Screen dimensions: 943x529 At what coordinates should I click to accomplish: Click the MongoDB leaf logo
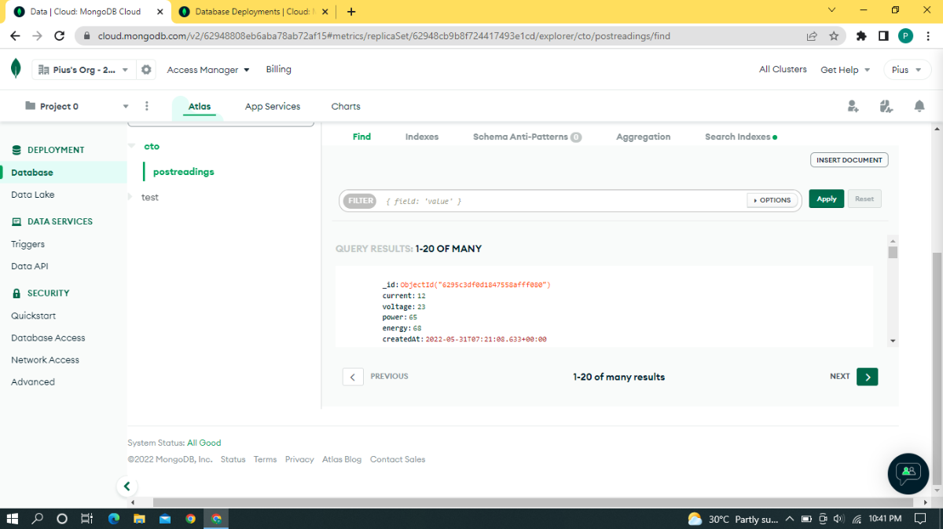click(16, 69)
